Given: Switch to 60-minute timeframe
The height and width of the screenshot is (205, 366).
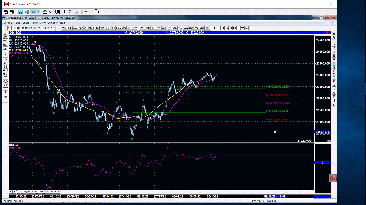Looking at the screenshot, I should (x=234, y=28).
